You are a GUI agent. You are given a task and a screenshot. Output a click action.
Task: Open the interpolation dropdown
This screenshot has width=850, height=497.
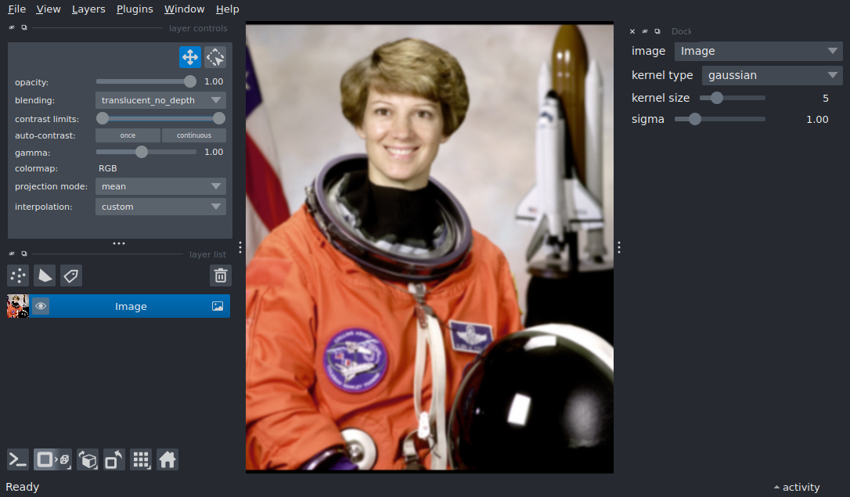[160, 207]
